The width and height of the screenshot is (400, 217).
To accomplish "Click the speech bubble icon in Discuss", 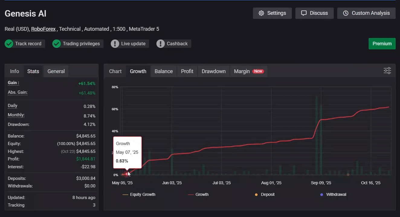I will coord(304,13).
